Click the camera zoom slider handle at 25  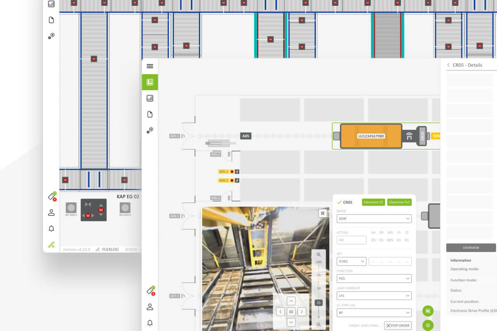point(318,303)
